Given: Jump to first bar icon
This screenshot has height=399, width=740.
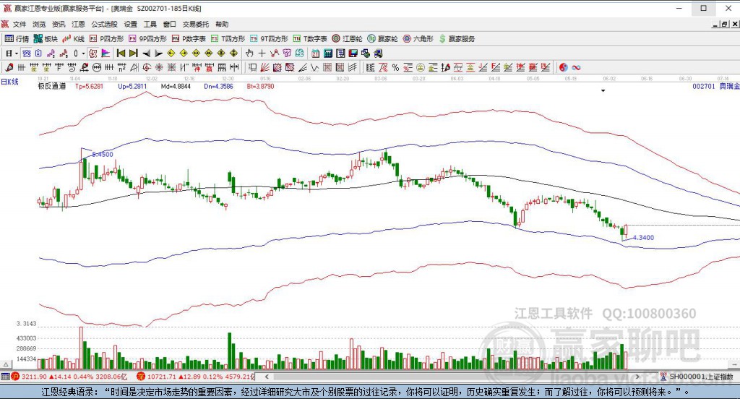Looking at the screenshot, I should [121, 53].
